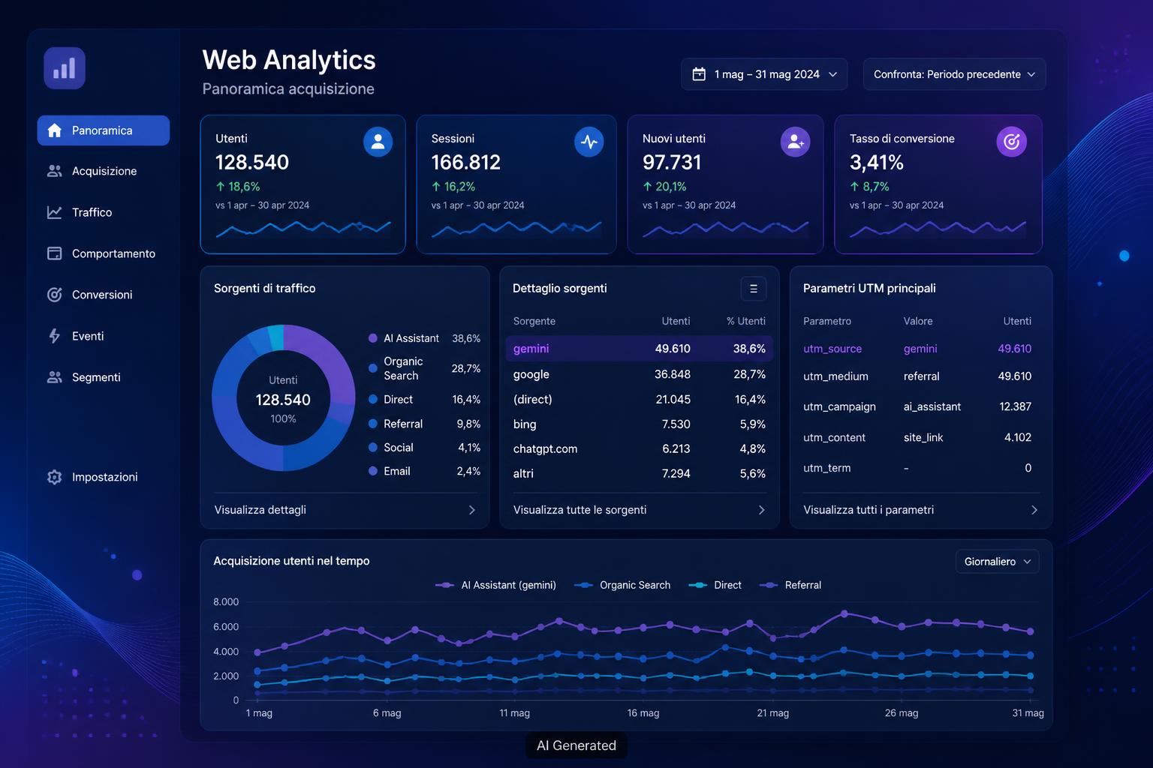Click the Panoramica home icon
This screenshot has width=1153, height=768.
coord(54,130)
